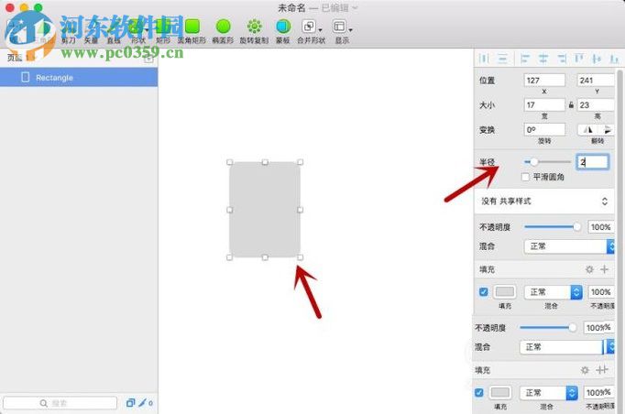Enable the 平滑圆角 smooth corners checkbox
This screenshot has height=414, width=625.
(x=526, y=177)
